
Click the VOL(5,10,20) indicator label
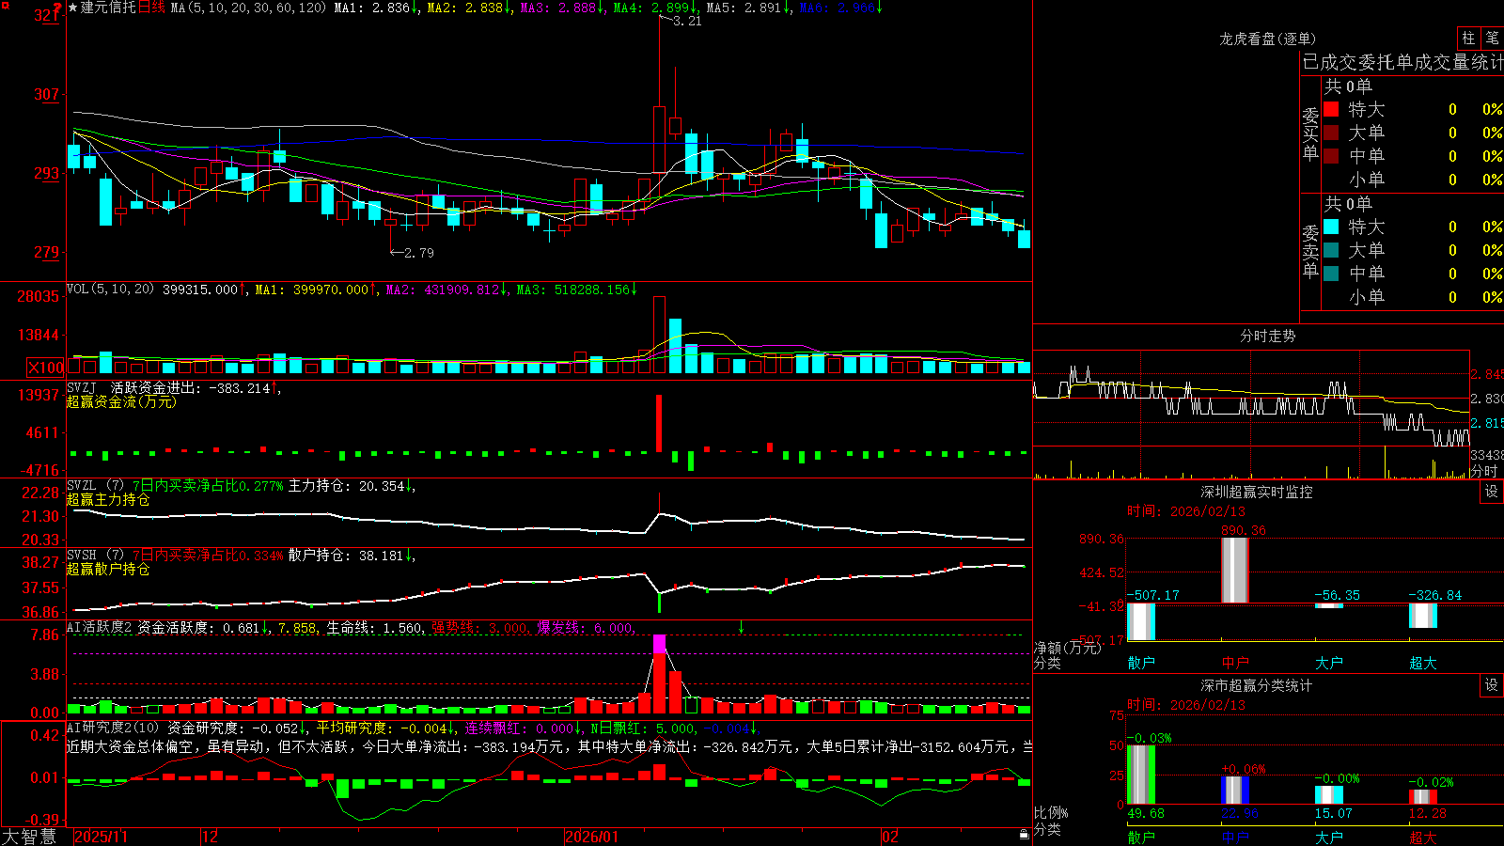point(111,289)
